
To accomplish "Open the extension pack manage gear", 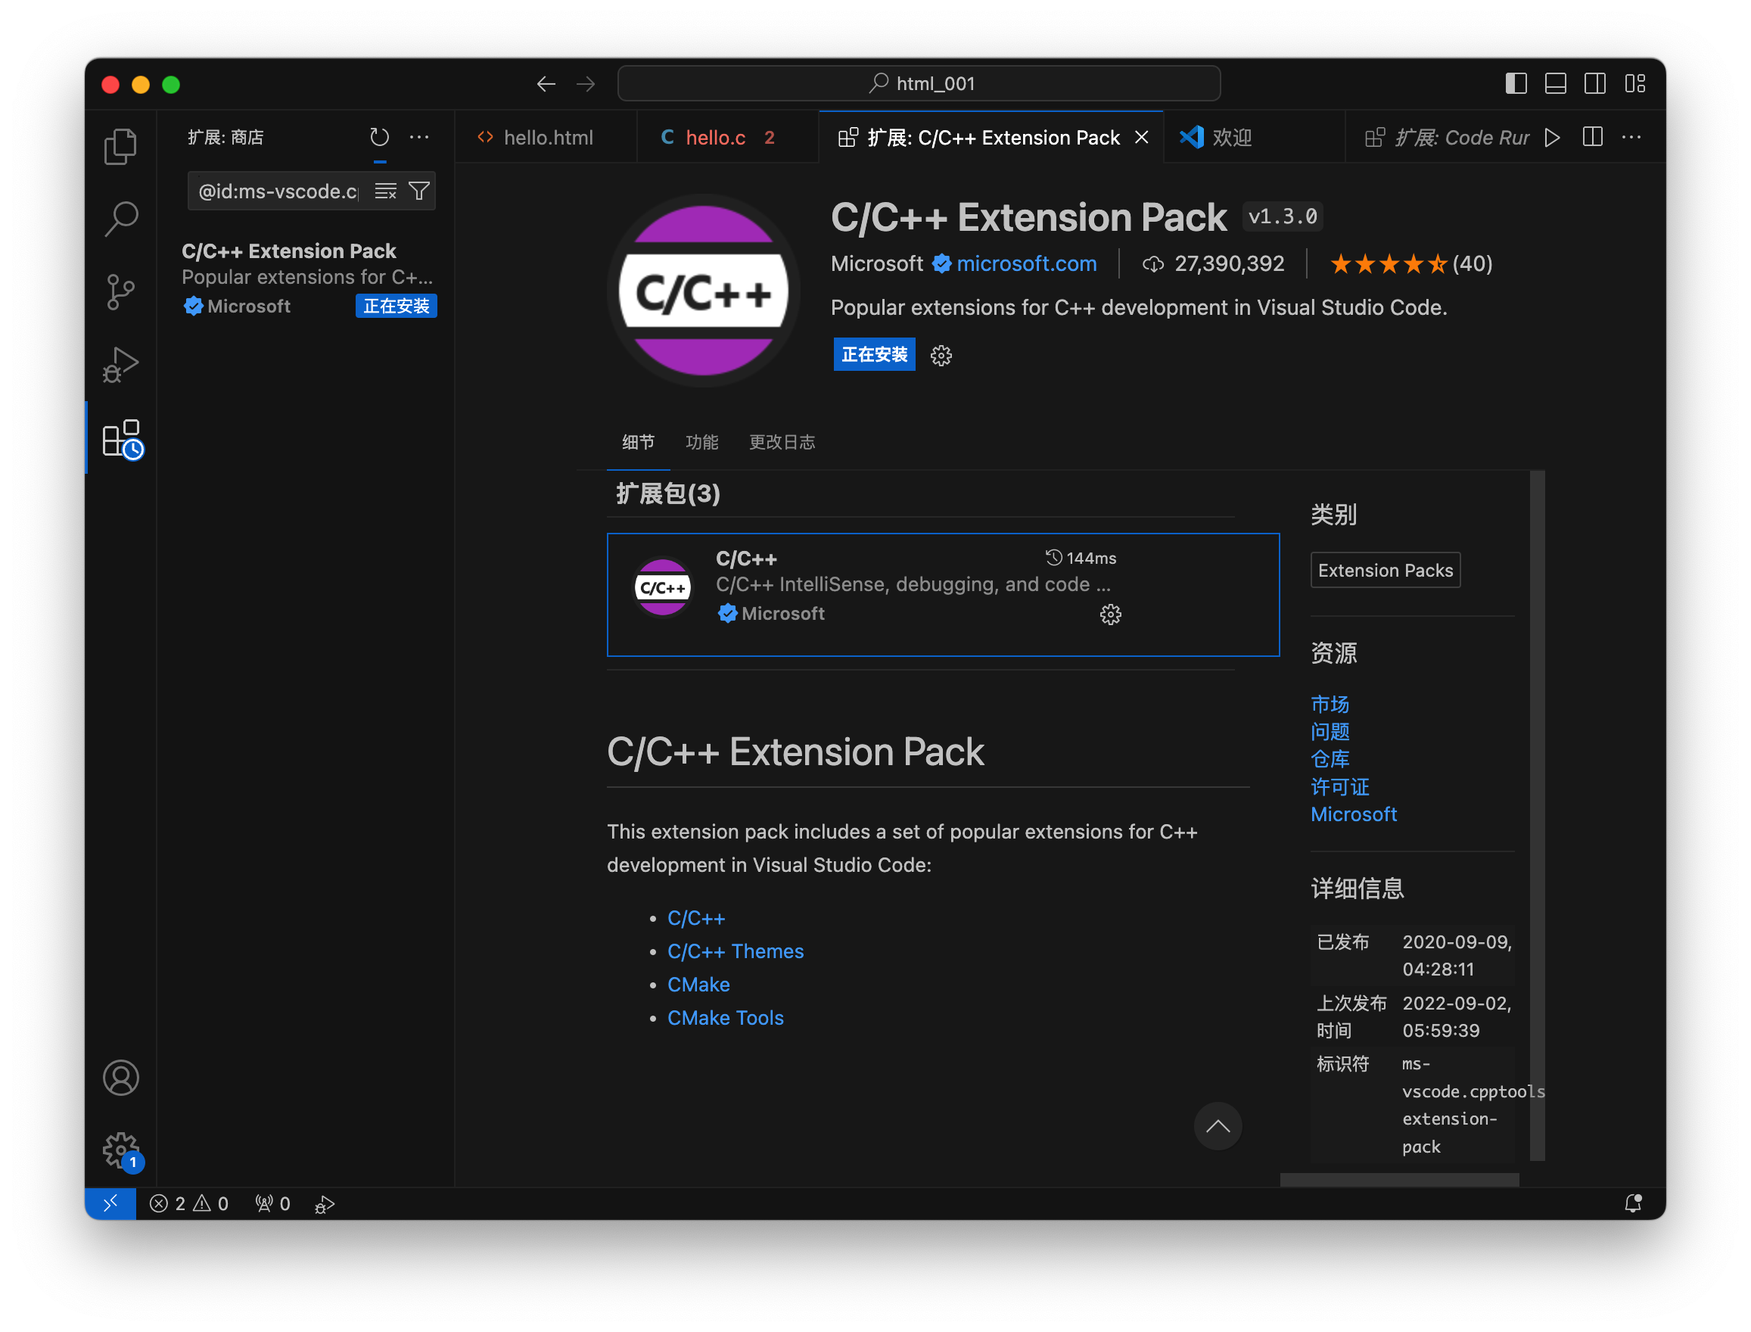I will coord(940,355).
